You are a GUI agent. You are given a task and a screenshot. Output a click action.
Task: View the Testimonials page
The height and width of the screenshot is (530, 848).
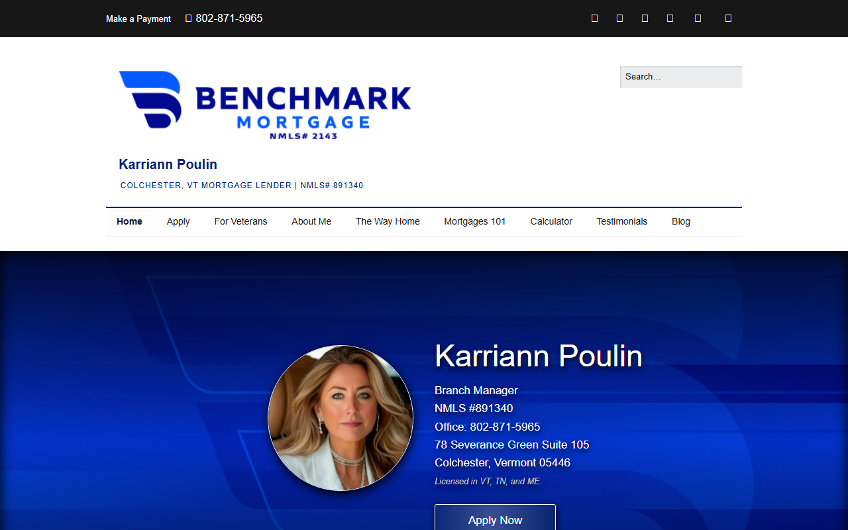click(622, 221)
